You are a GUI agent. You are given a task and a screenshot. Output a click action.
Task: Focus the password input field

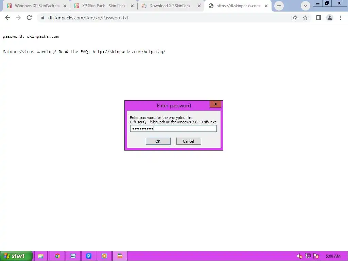173,128
